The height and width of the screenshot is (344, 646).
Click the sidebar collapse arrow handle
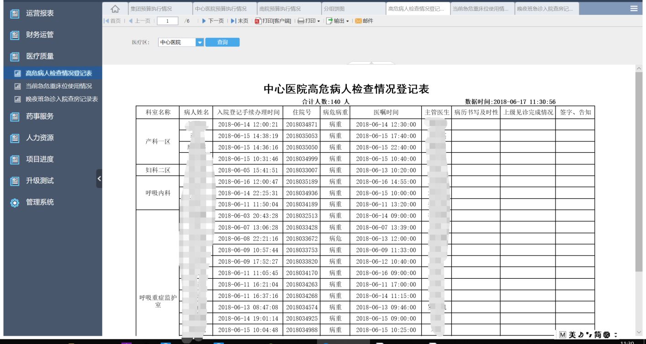(x=99, y=179)
